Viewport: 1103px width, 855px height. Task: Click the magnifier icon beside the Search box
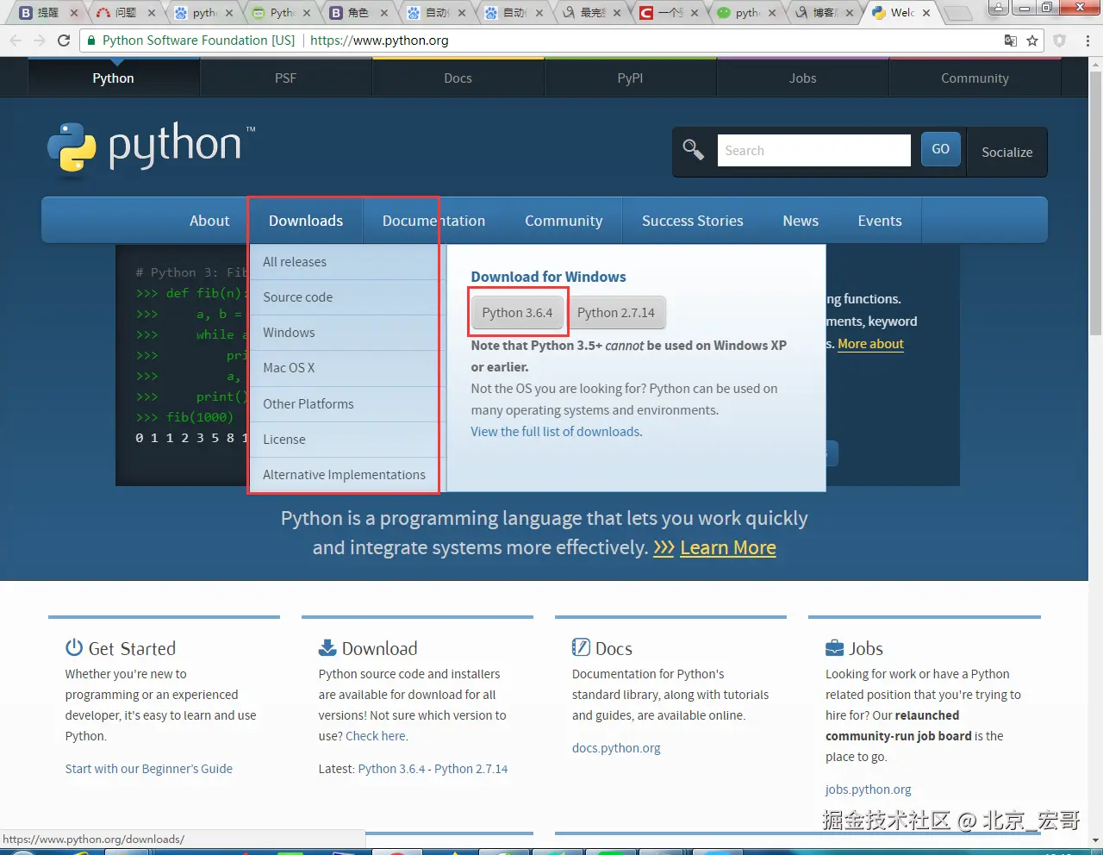click(694, 150)
